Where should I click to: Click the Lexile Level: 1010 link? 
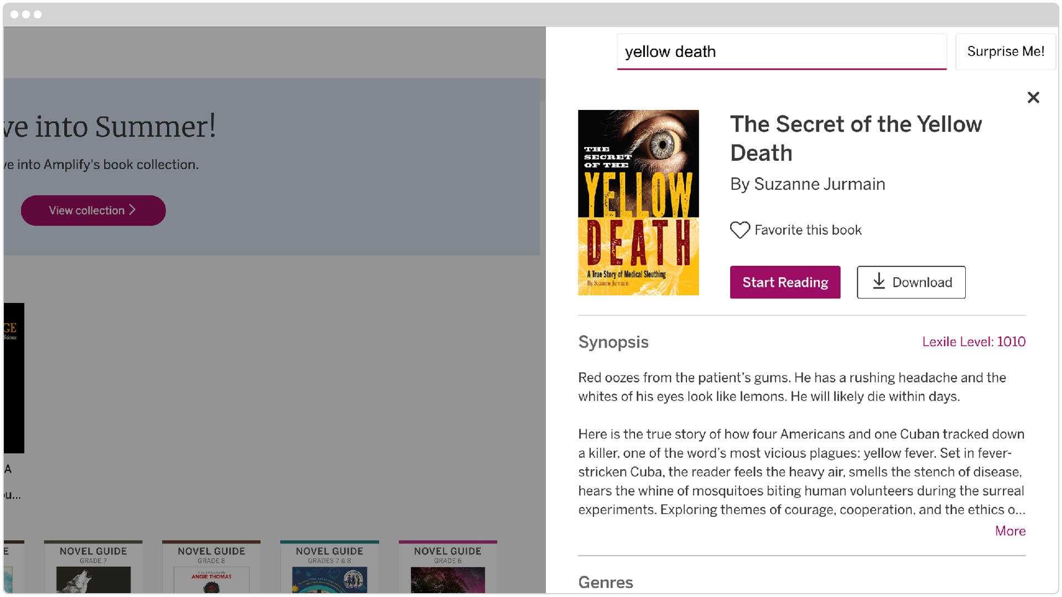point(973,342)
